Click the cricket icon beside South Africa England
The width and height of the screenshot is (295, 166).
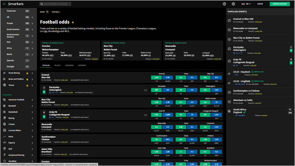pyautogui.click(x=229, y=111)
